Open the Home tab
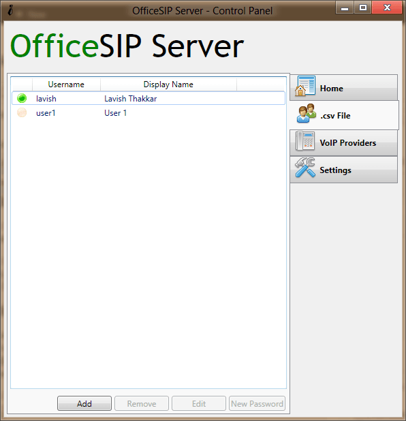 [x=343, y=87]
